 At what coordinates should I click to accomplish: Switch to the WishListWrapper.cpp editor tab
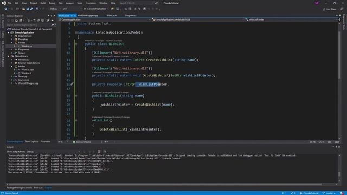coord(88,16)
